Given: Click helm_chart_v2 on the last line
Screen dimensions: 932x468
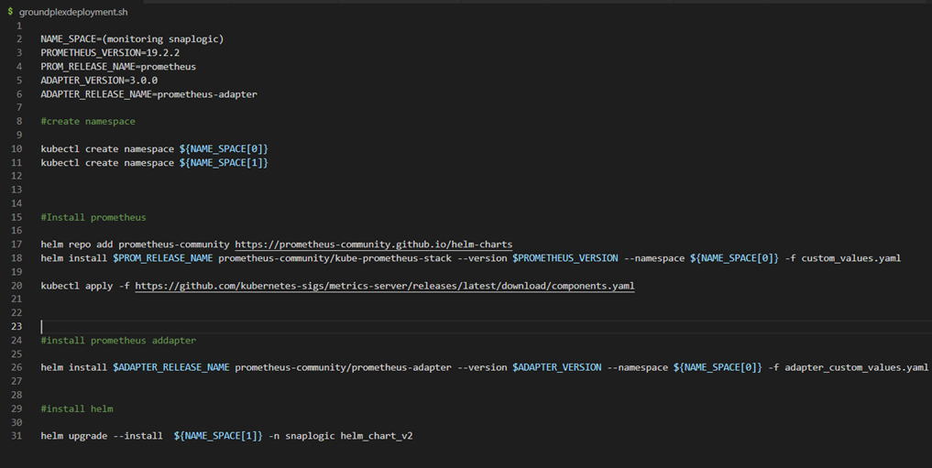Looking at the screenshot, I should coord(377,436).
